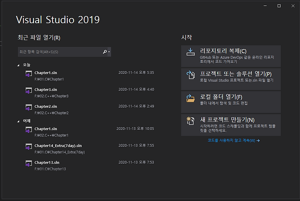Click timestamp 2020-11-14 오후 2:49

(136, 106)
